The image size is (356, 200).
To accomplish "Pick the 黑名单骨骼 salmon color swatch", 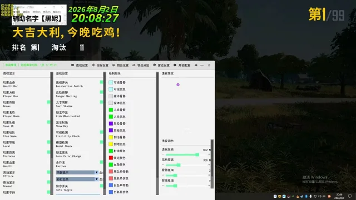I will point(111,172).
